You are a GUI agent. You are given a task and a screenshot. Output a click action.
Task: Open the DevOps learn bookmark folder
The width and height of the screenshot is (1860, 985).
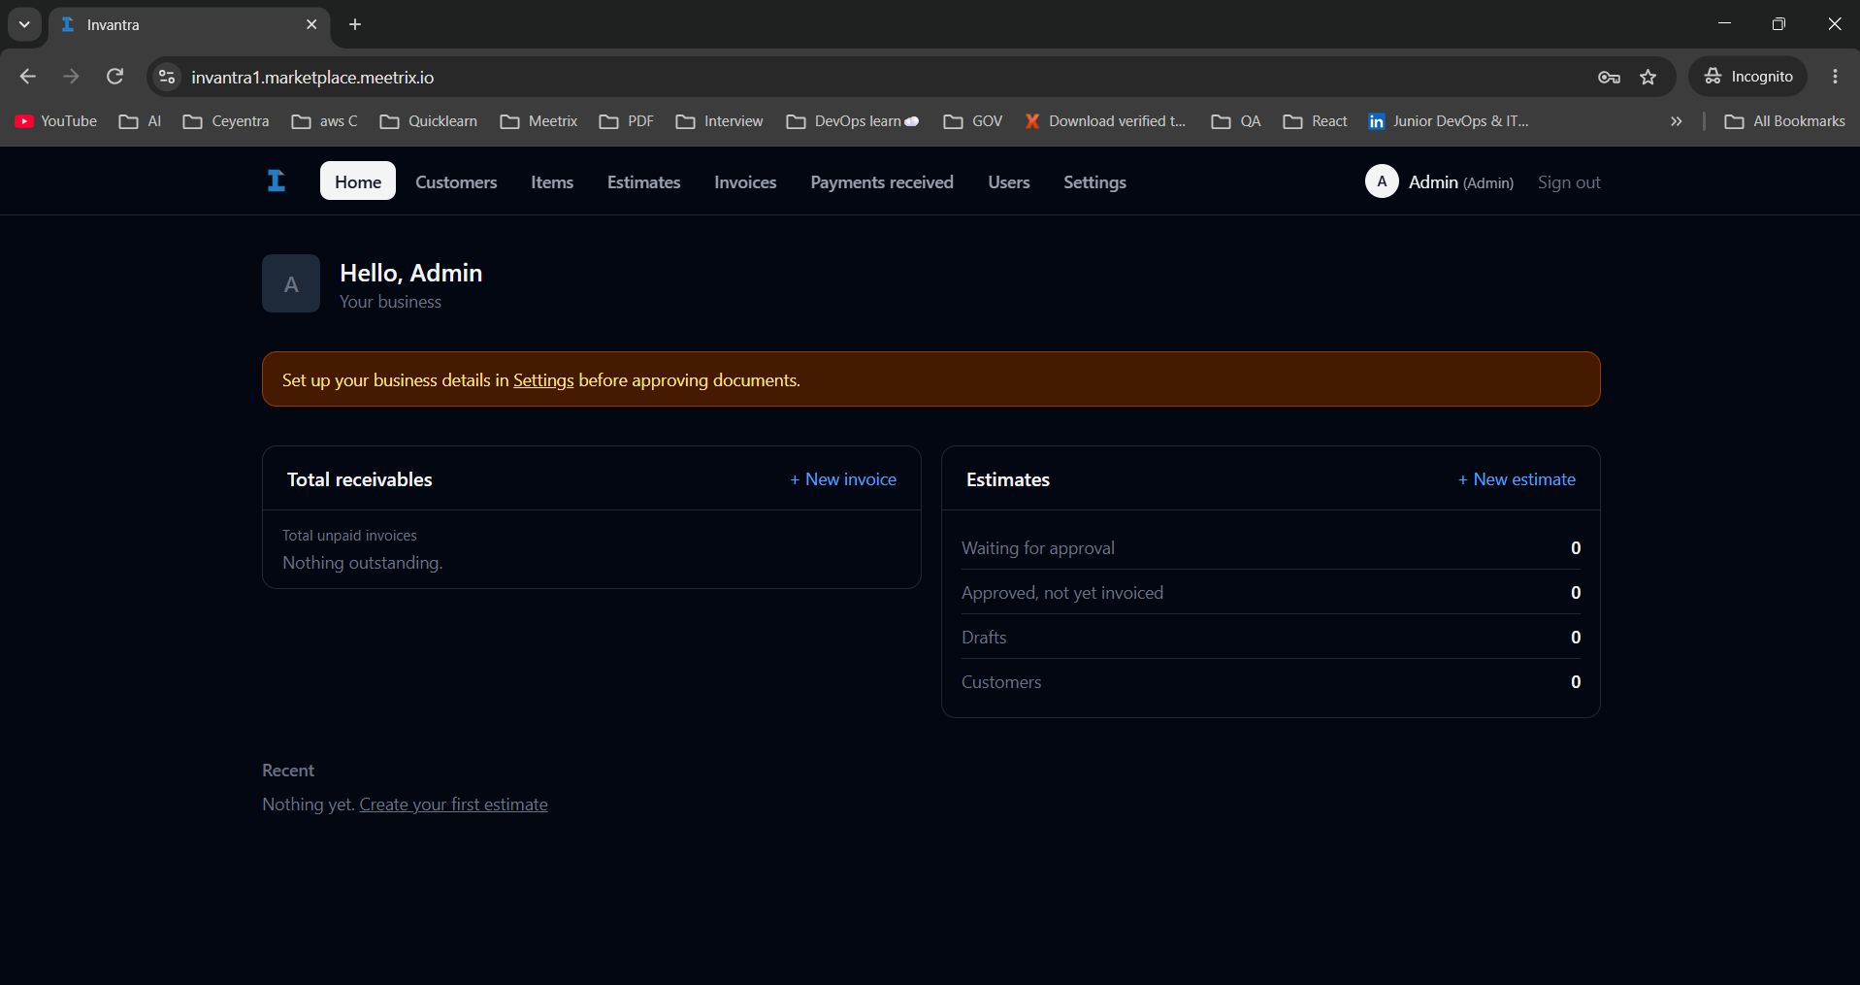tap(853, 121)
